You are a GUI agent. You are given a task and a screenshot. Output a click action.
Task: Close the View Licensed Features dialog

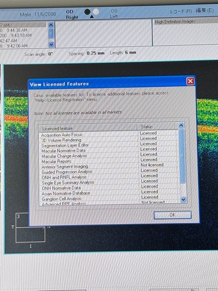[190, 81]
